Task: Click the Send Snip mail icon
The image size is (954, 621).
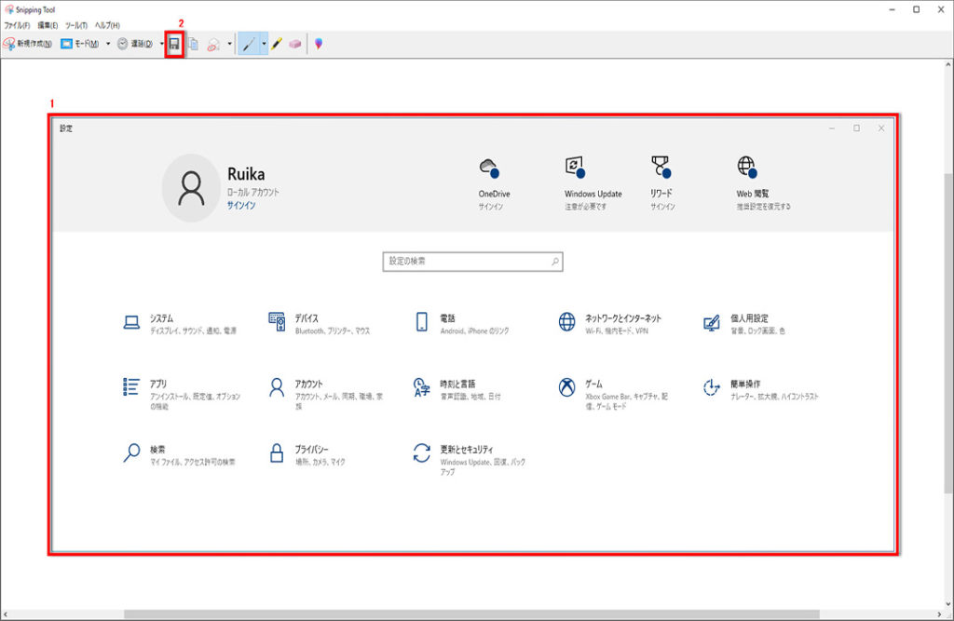Action: pyautogui.click(x=213, y=44)
